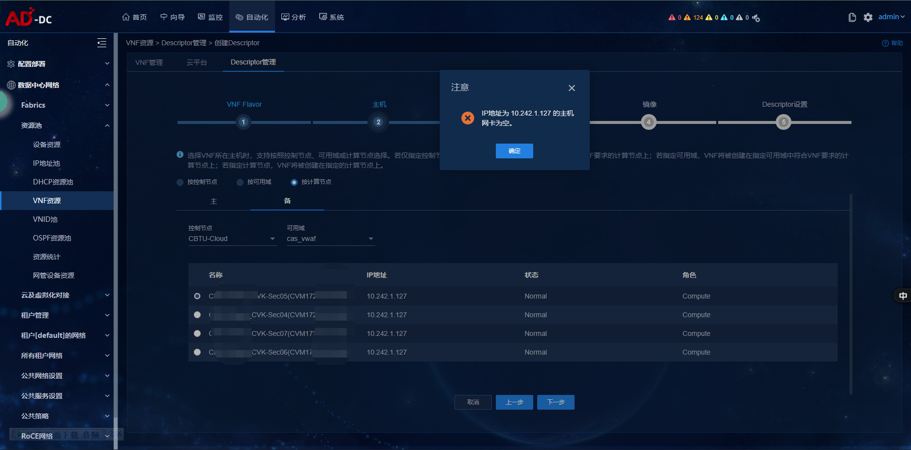Proceed with 下一步 button
Image resolution: width=911 pixels, height=450 pixels.
tap(556, 402)
